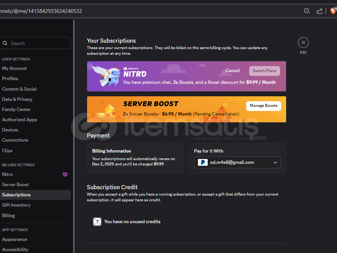Viewport: 337px width, 253px height.
Task: Click the '$9.99 / Month' Nitro price text
Action: pos(261,82)
